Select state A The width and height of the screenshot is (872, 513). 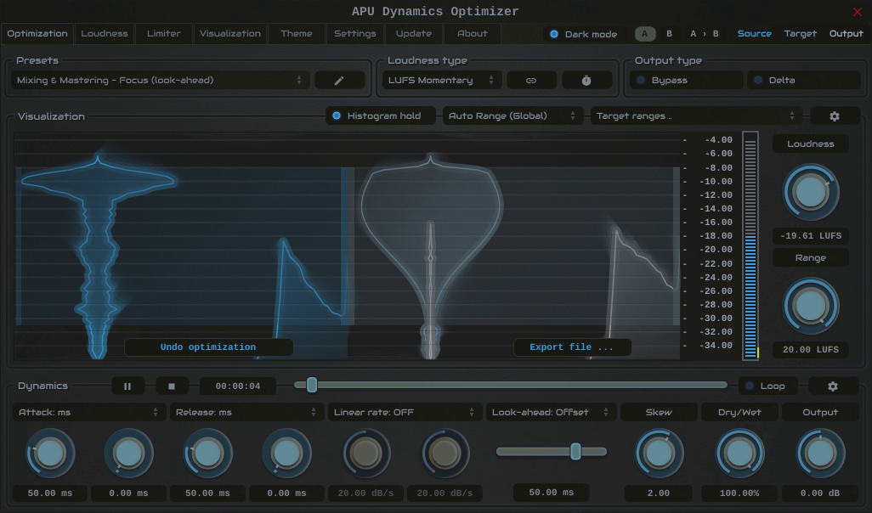[645, 34]
